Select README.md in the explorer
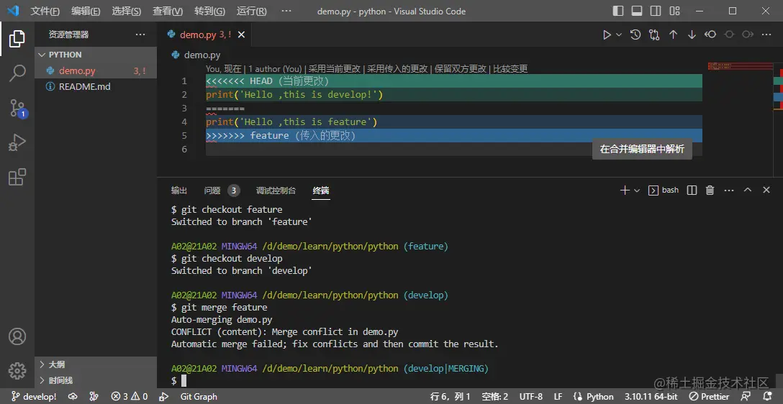The image size is (783, 404). (x=84, y=86)
